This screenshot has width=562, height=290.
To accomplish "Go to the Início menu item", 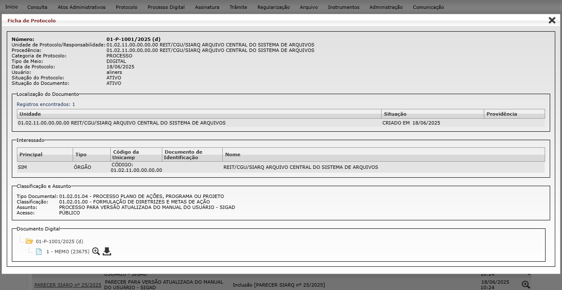I will [11, 7].
